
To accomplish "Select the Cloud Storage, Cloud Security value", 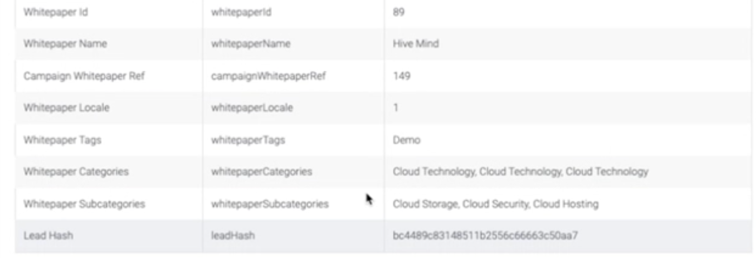I will (x=495, y=204).
